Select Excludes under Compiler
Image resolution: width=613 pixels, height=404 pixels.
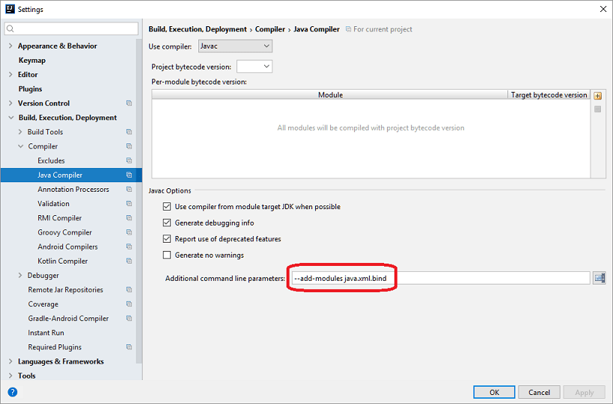click(x=51, y=161)
